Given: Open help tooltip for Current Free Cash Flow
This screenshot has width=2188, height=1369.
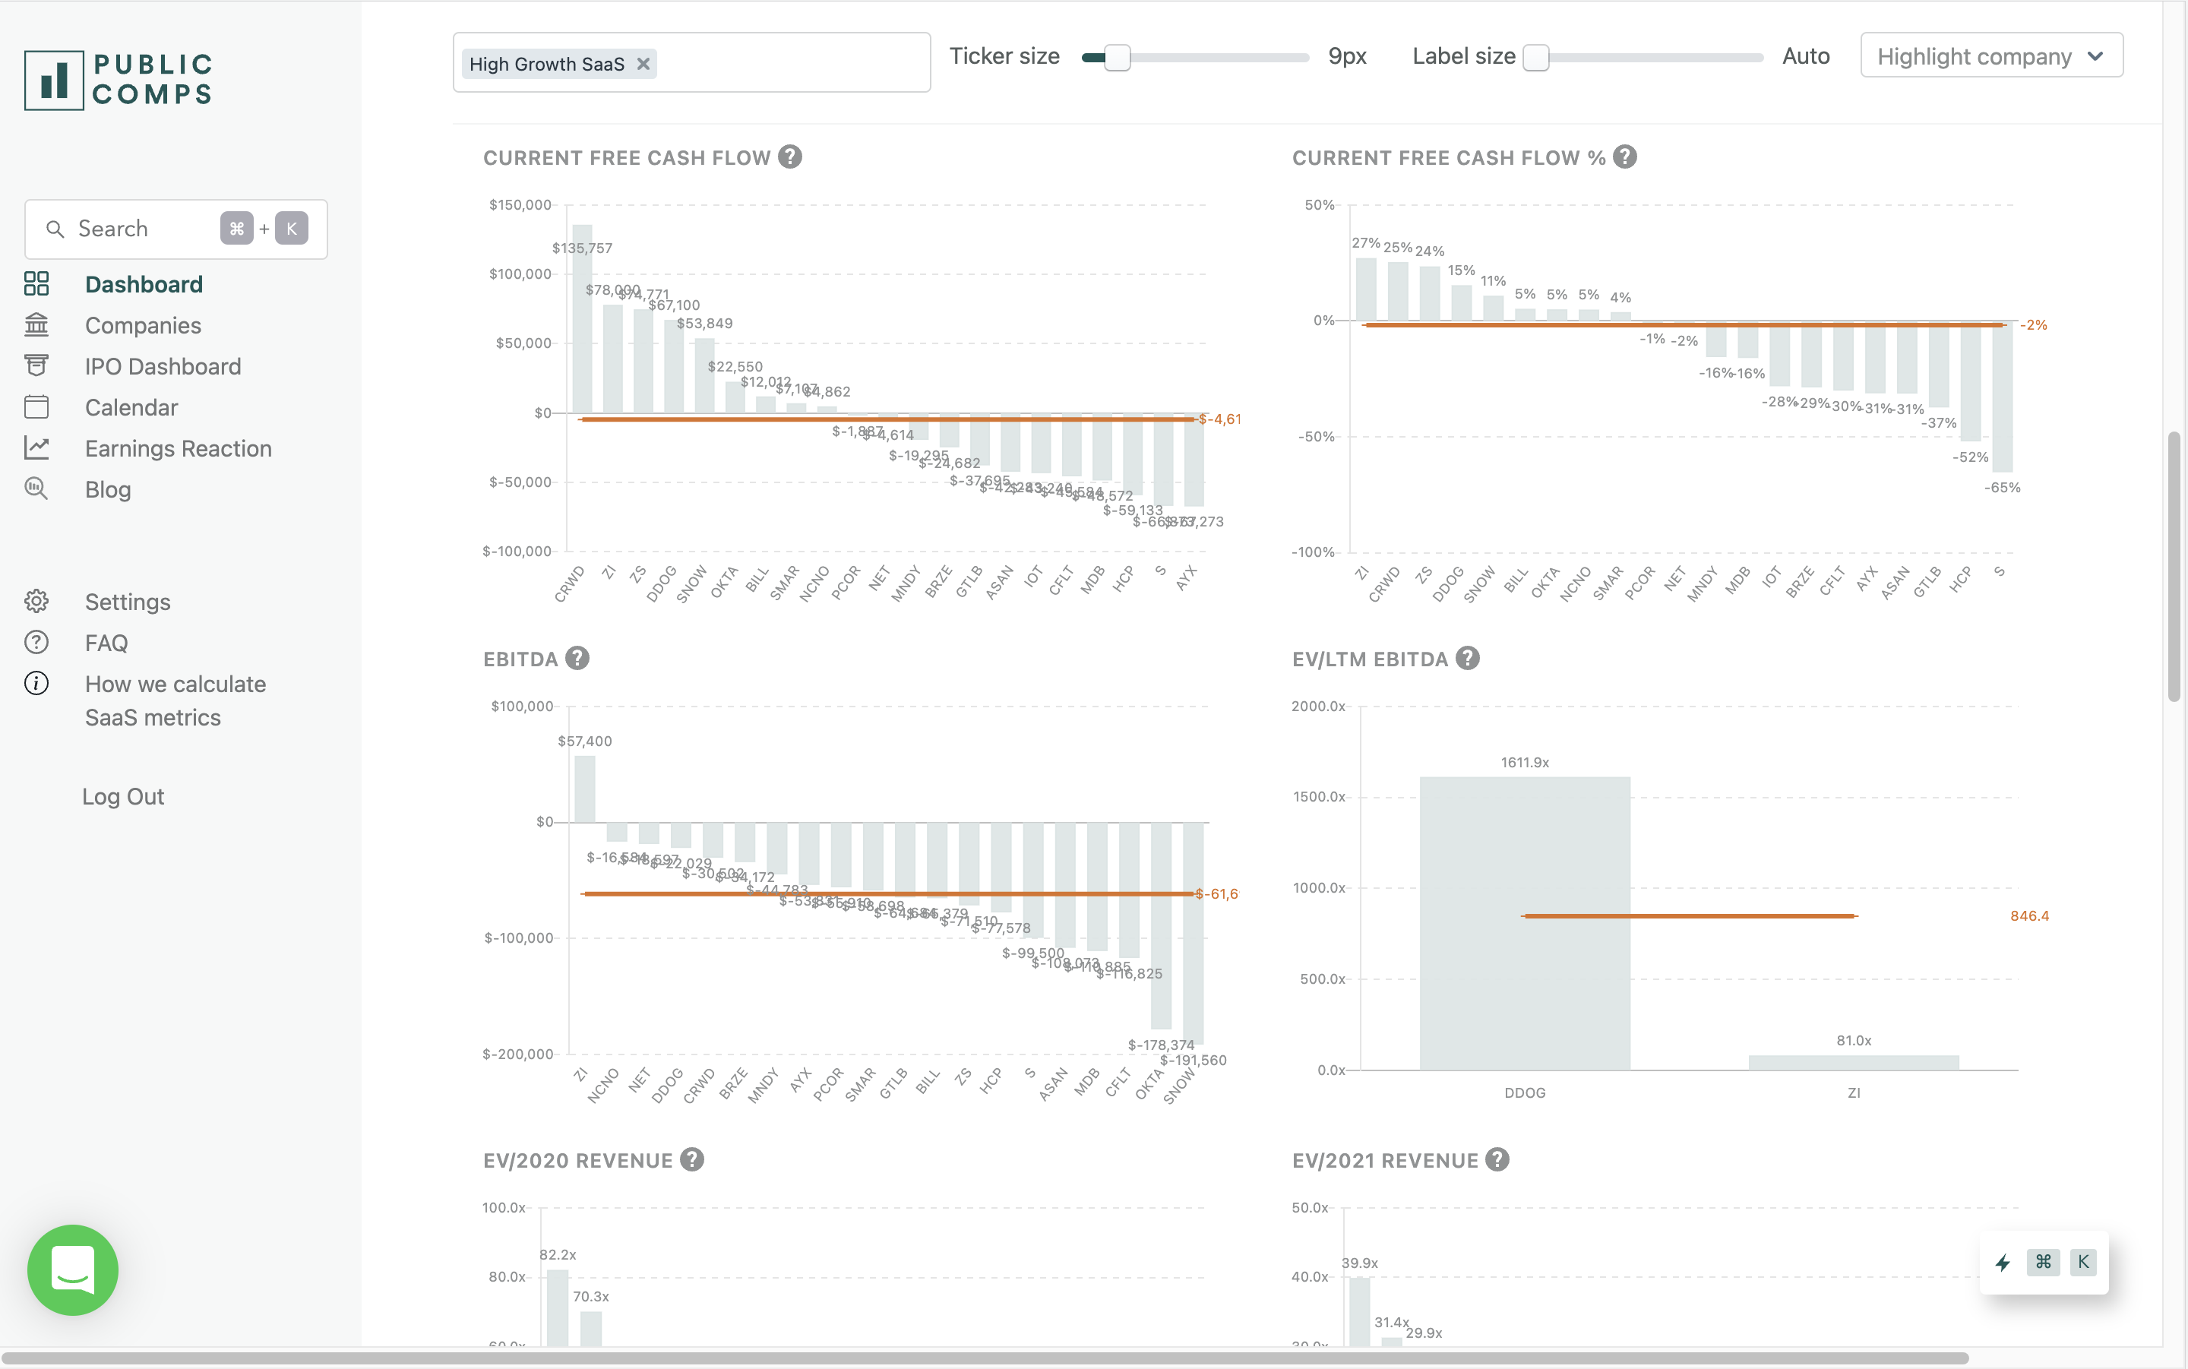Looking at the screenshot, I should point(790,157).
